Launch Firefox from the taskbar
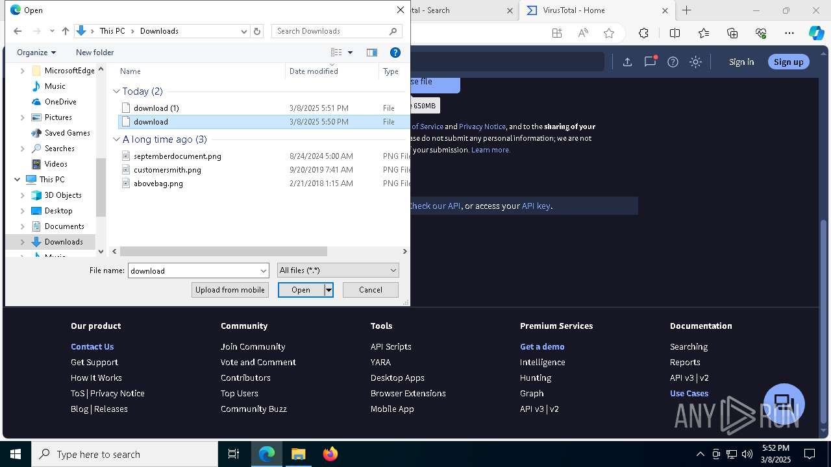 coord(330,454)
